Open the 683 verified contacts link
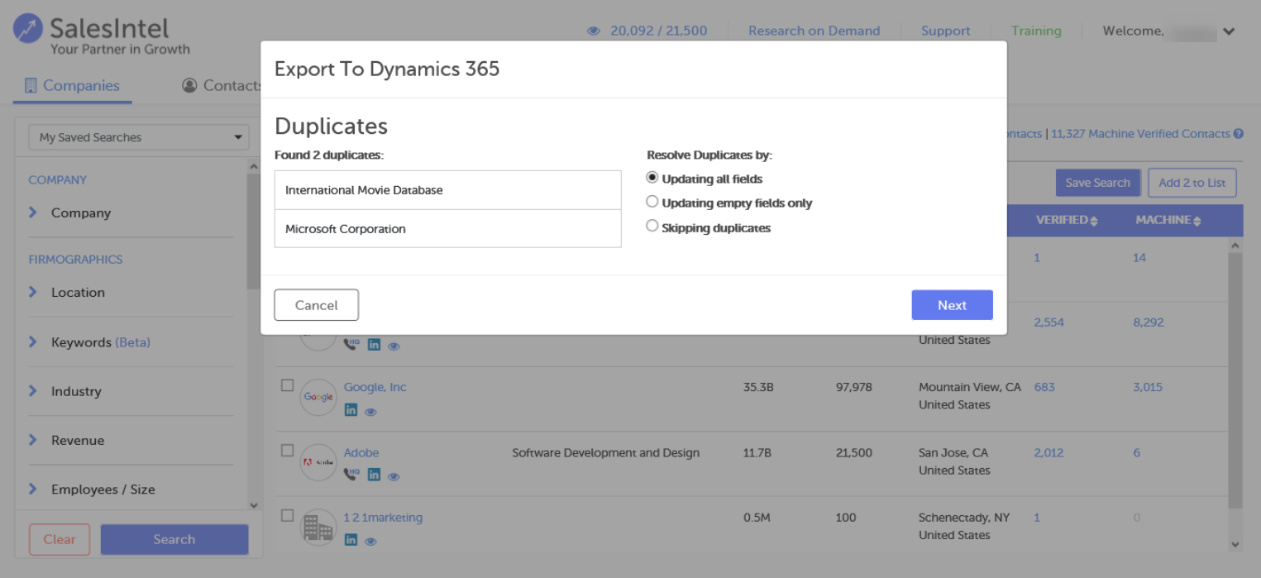This screenshot has width=1261, height=578. (1044, 387)
